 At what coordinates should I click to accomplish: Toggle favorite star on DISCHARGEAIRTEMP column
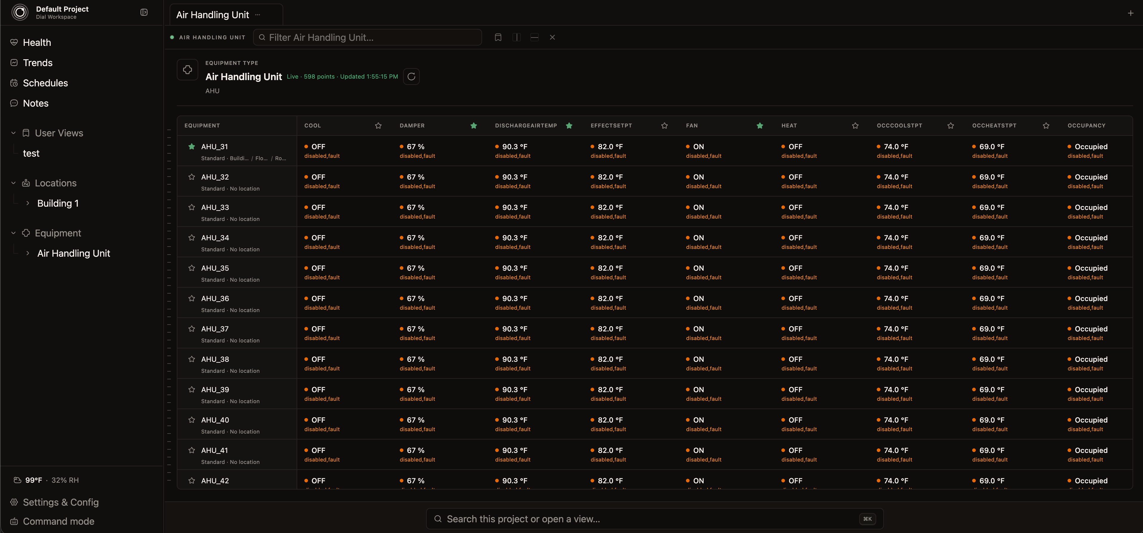click(569, 126)
